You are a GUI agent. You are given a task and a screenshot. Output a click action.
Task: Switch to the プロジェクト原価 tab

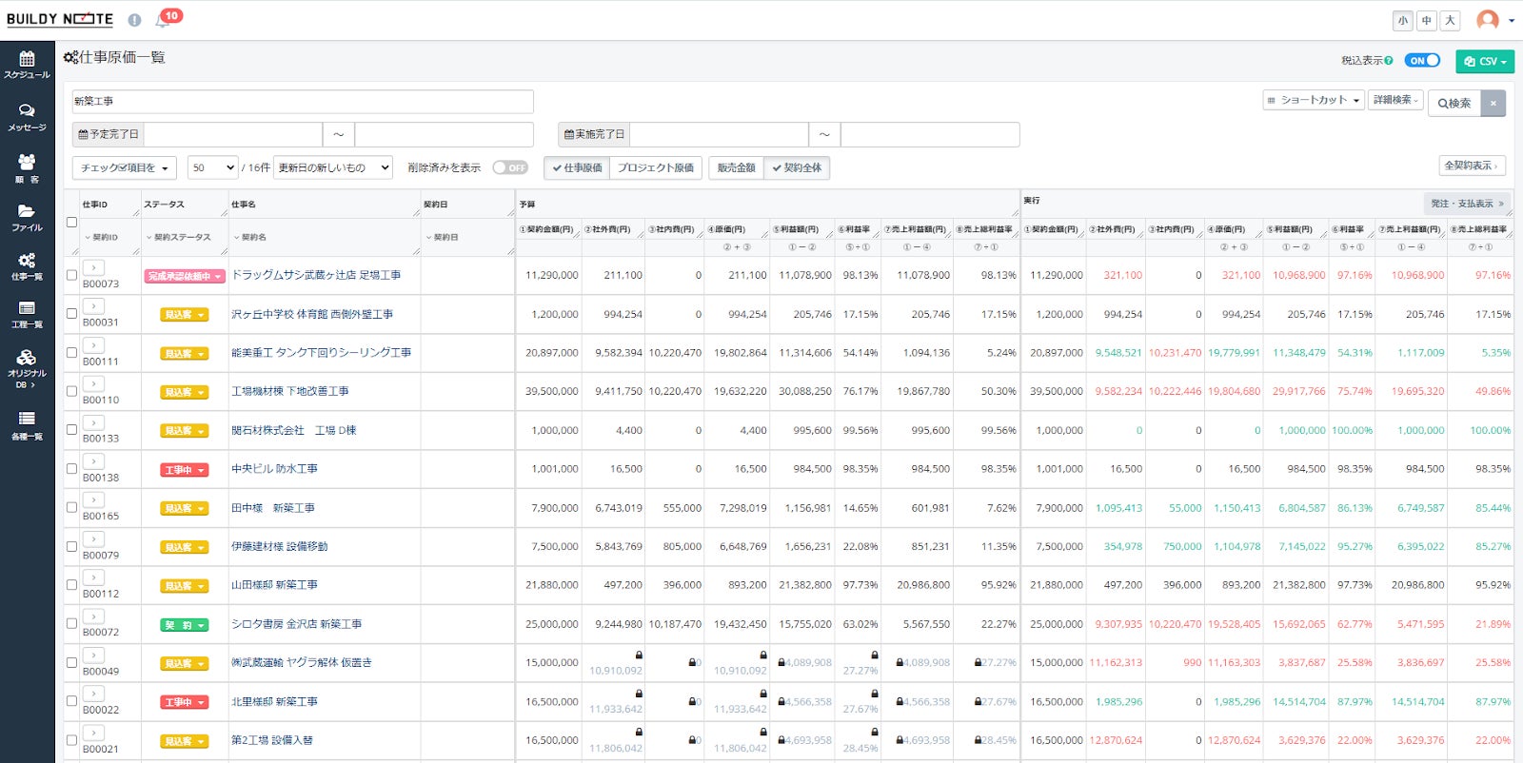pyautogui.click(x=655, y=167)
